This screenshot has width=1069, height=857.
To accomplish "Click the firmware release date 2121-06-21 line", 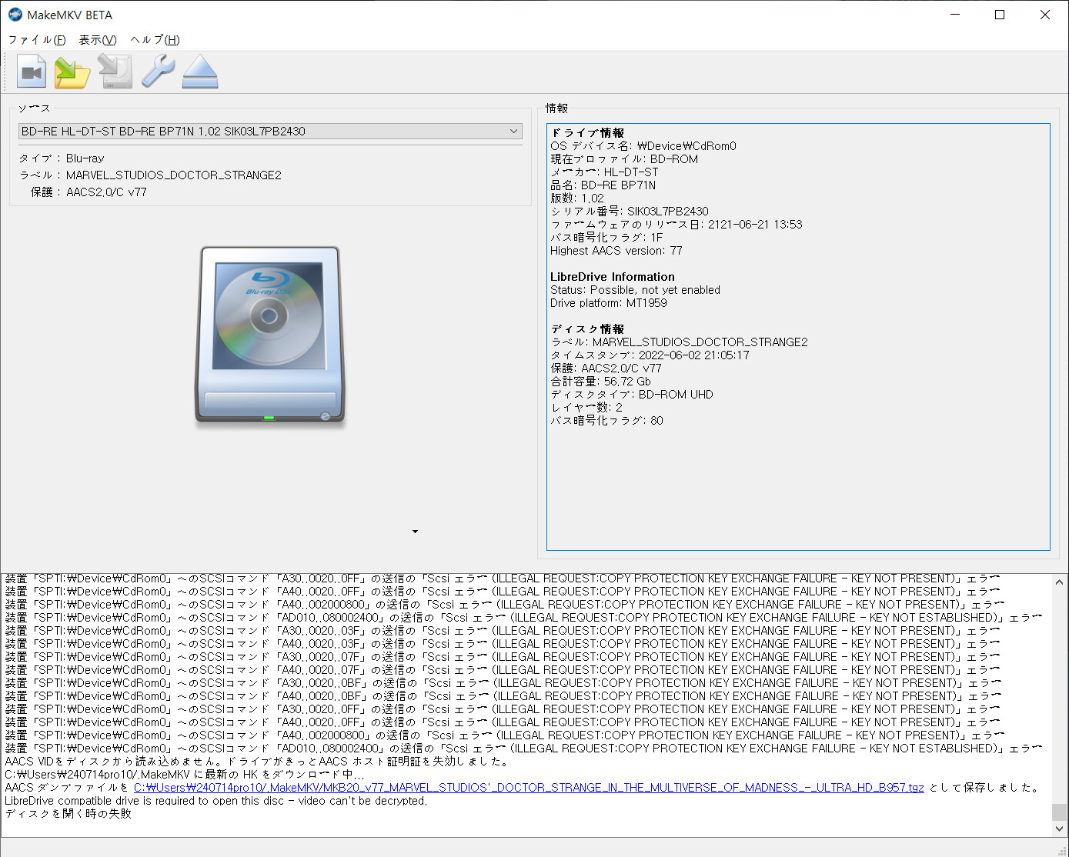I will (676, 225).
